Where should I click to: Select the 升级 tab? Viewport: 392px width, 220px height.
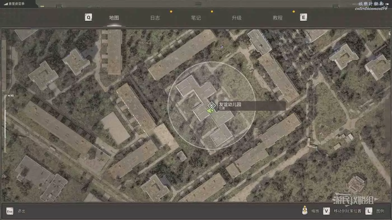(x=237, y=18)
